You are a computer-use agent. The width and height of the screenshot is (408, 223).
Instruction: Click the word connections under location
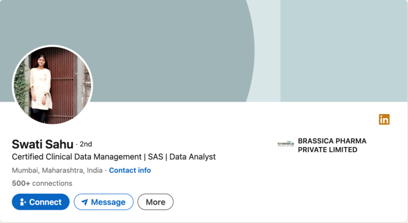[x=52, y=183]
